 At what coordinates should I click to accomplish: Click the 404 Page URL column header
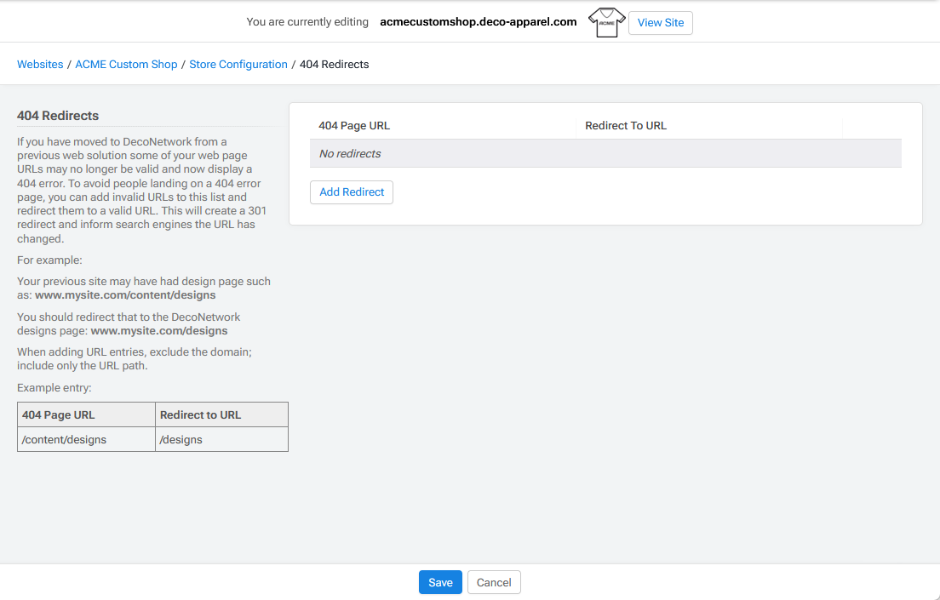[x=354, y=125]
